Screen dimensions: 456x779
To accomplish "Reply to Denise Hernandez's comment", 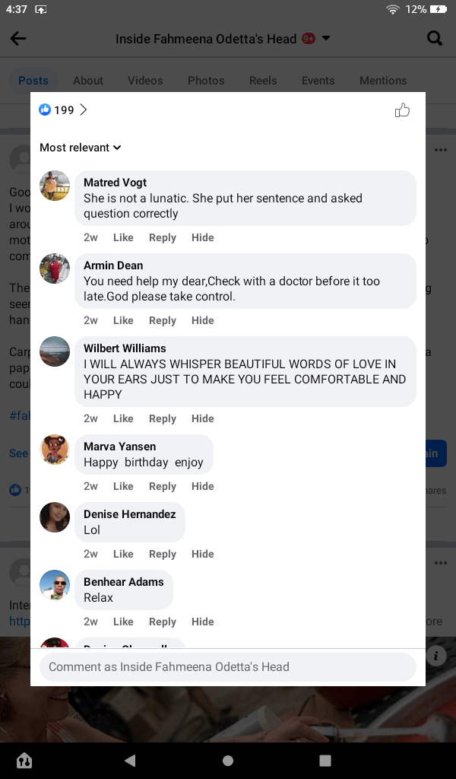I will click(163, 554).
